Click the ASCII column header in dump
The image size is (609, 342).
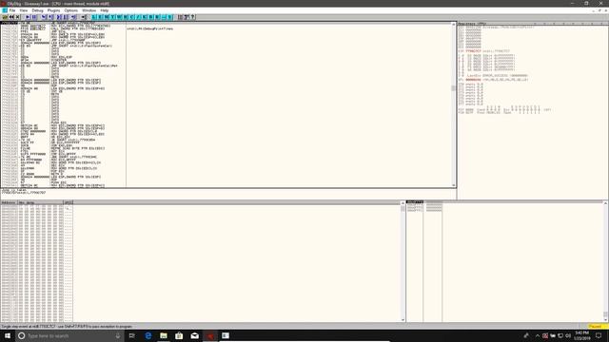68,202
